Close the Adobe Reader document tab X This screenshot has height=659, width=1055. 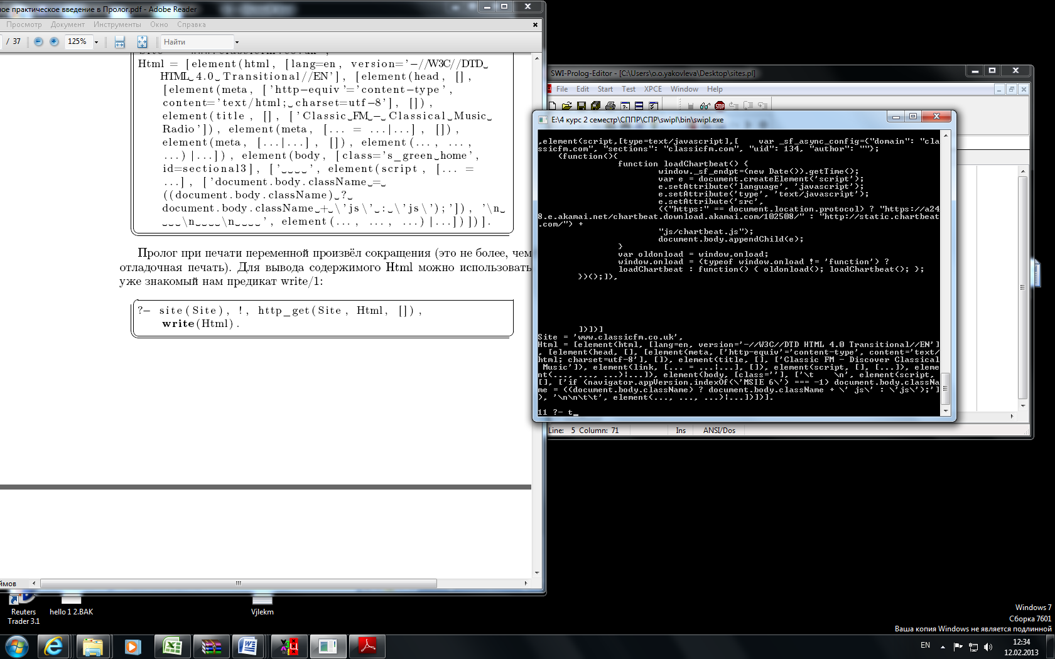(535, 25)
